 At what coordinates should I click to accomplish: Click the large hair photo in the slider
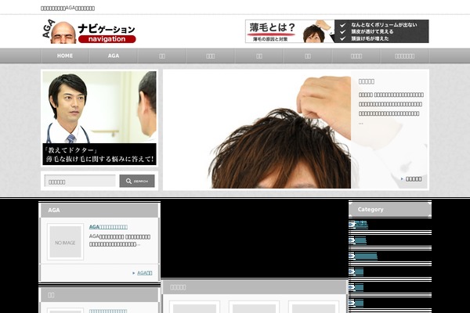click(257, 130)
